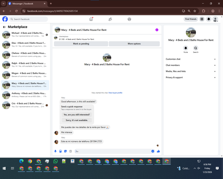The width and height of the screenshot is (223, 179).
Task: Bookmark this page with star icon
Action: (x=195, y=11)
